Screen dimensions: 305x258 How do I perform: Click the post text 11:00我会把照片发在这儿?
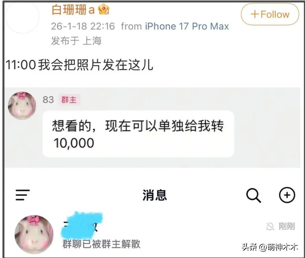pos(79,65)
